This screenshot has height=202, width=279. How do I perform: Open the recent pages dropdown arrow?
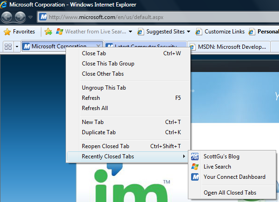pyautogui.click(x=31, y=17)
